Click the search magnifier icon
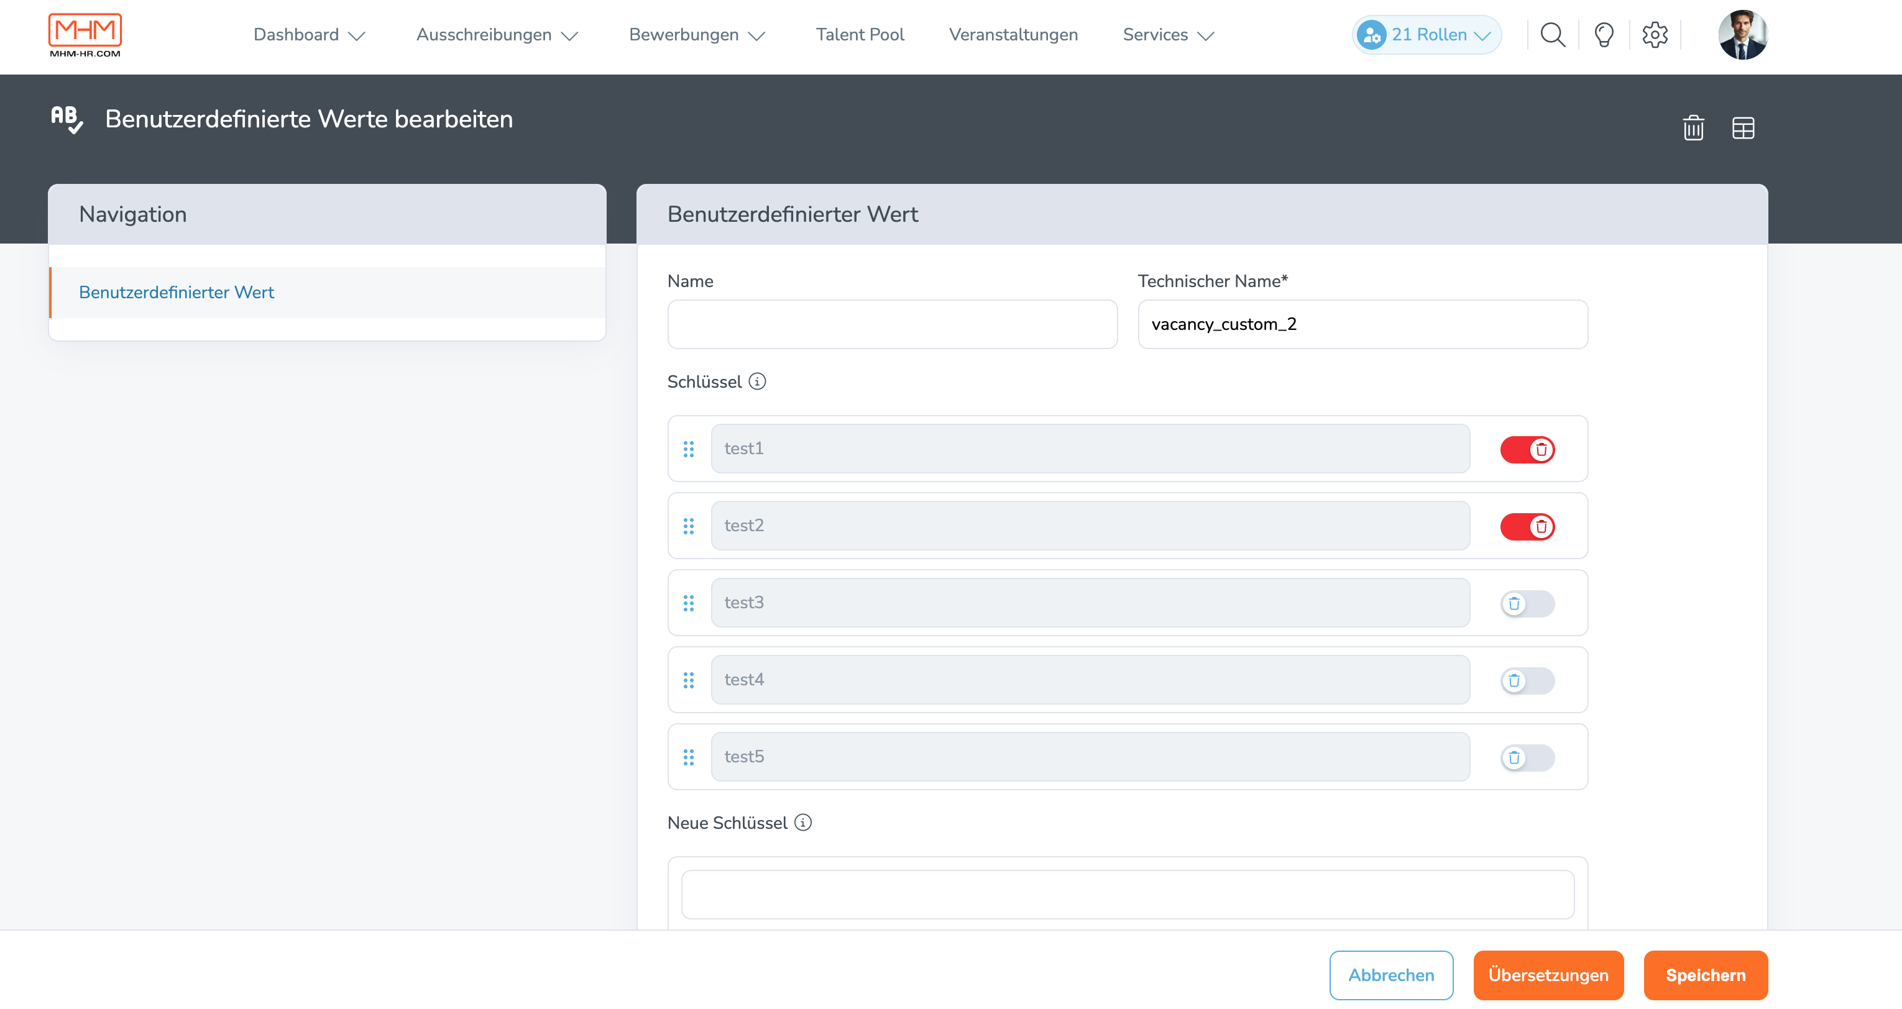This screenshot has height=1009, width=1902. [1552, 35]
